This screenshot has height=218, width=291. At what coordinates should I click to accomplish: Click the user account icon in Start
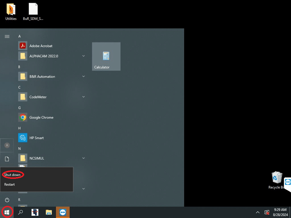point(7,145)
